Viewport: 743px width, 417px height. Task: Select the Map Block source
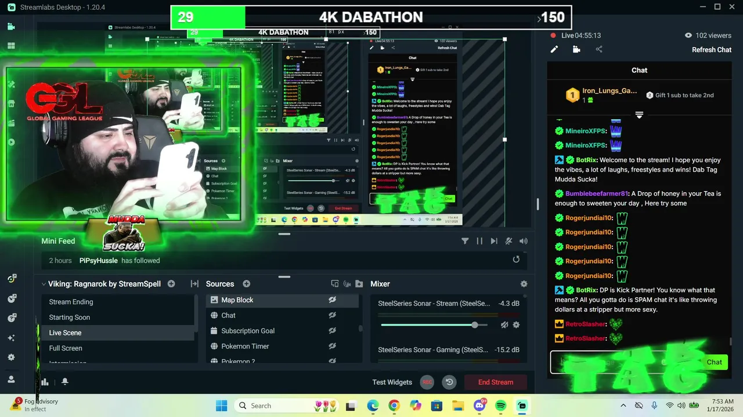pos(282,300)
